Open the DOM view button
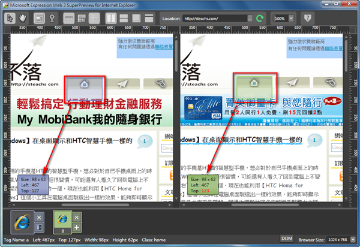The height and width of the screenshot is (247, 360). [x=287, y=239]
